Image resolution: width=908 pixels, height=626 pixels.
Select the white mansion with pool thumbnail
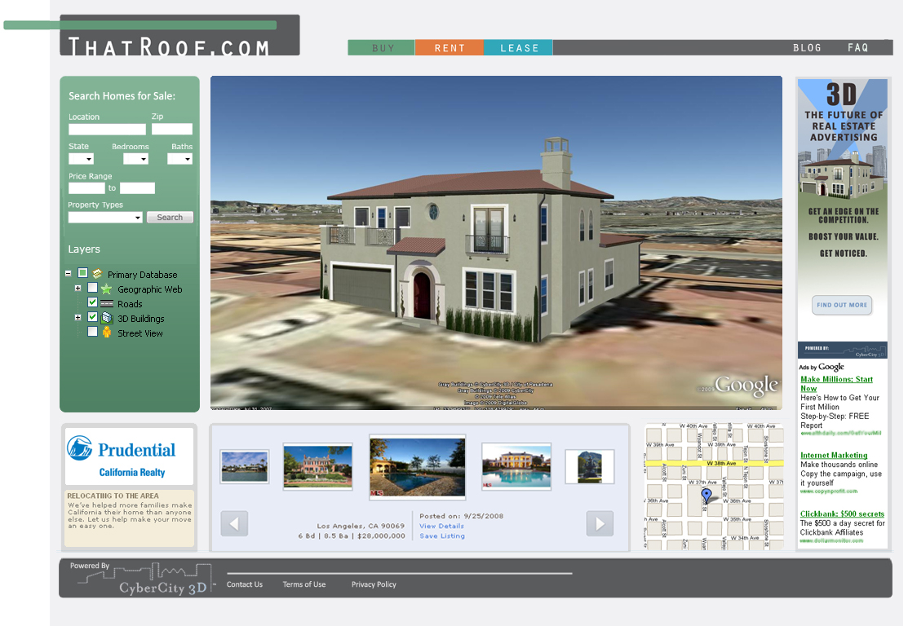click(x=516, y=466)
